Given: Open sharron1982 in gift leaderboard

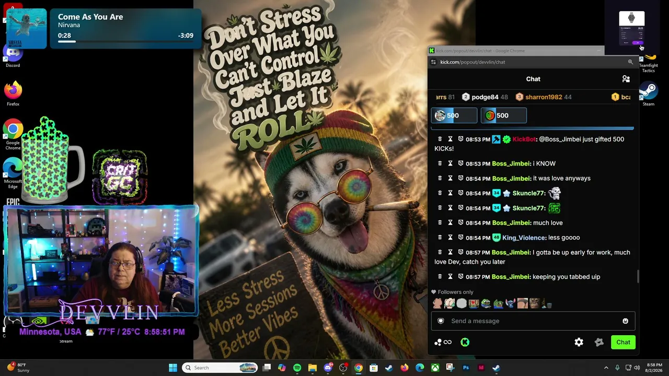Looking at the screenshot, I should (544, 97).
